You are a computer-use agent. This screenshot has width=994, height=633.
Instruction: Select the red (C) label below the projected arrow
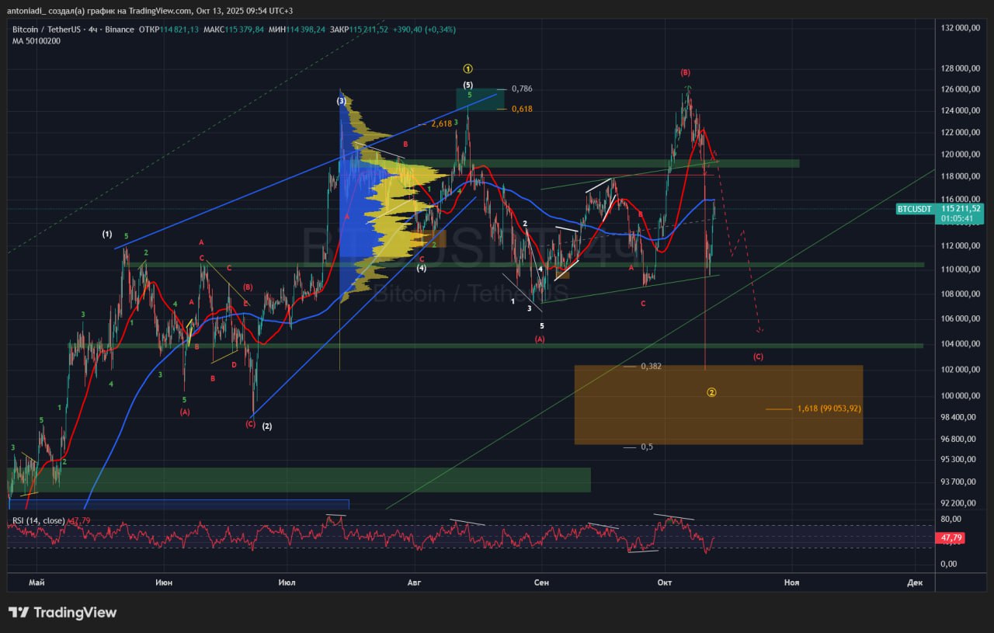click(x=758, y=356)
